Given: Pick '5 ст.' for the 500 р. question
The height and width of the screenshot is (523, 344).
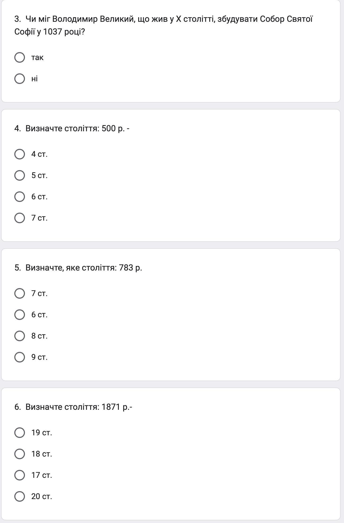Looking at the screenshot, I should (20, 175).
